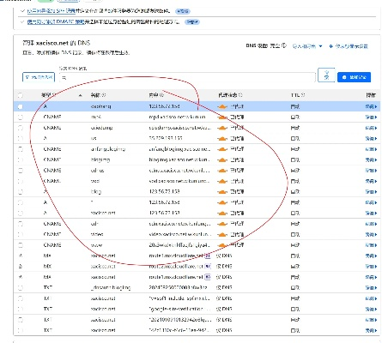Tick the checkbox for cdn CNAME record
The height and width of the screenshot is (343, 382).
click(x=21, y=224)
